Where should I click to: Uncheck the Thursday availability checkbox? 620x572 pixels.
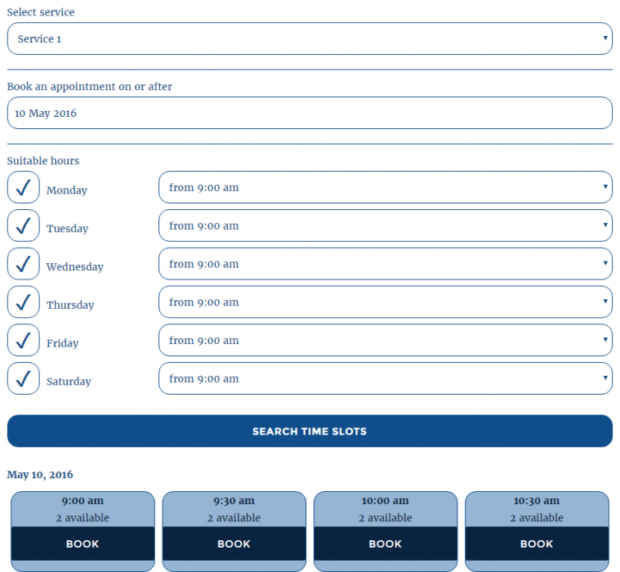coord(24,302)
